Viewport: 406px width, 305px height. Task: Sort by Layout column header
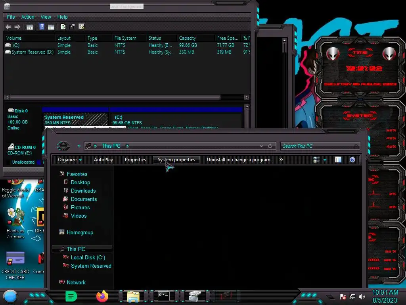point(71,38)
